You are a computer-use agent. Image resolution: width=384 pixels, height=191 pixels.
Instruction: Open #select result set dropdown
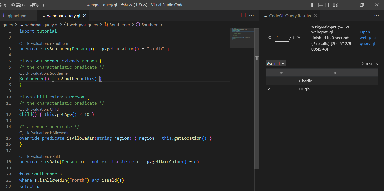[276, 63]
